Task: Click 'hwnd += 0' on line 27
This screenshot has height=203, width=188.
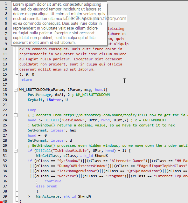Action: click(37, 135)
